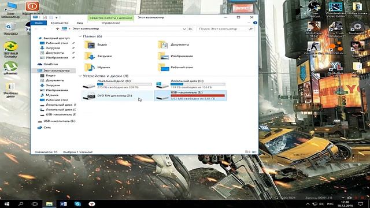Viewport: 370px width, 208px height.
Task: Collapse the Папки (6) group
Action: pyautogui.click(x=80, y=36)
